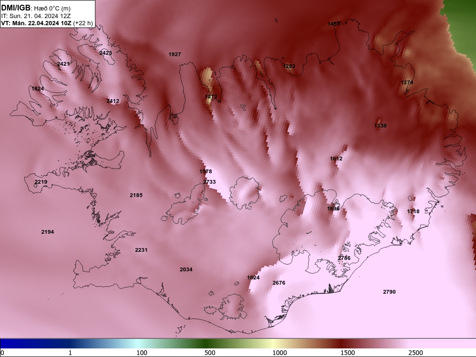This screenshot has width=476, height=357.
Task: Click the 1358 height value
Action: (x=380, y=126)
